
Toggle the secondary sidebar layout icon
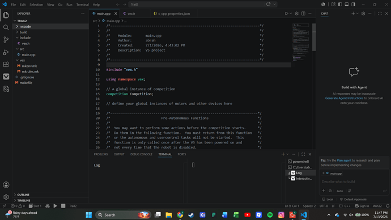click(354, 4)
